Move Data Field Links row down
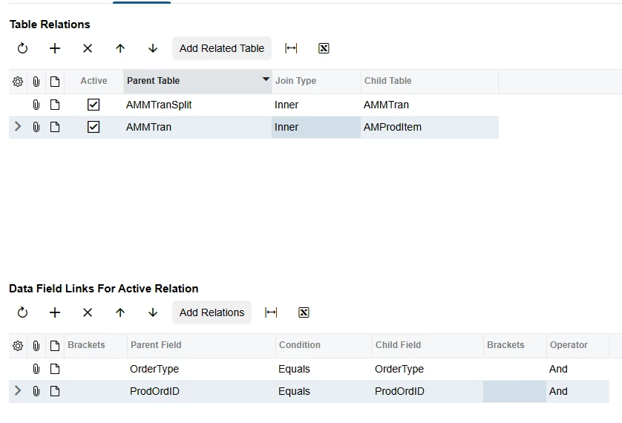 (153, 312)
